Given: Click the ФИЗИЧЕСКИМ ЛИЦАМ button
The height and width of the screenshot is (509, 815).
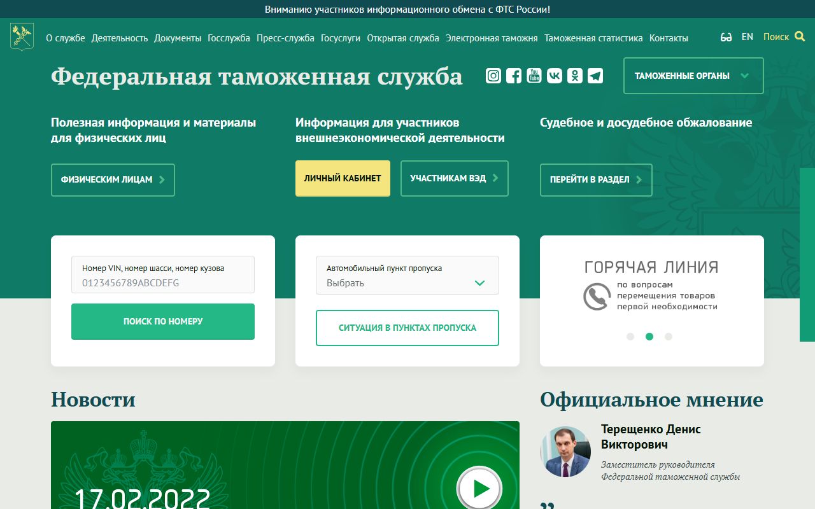Looking at the screenshot, I should (113, 180).
